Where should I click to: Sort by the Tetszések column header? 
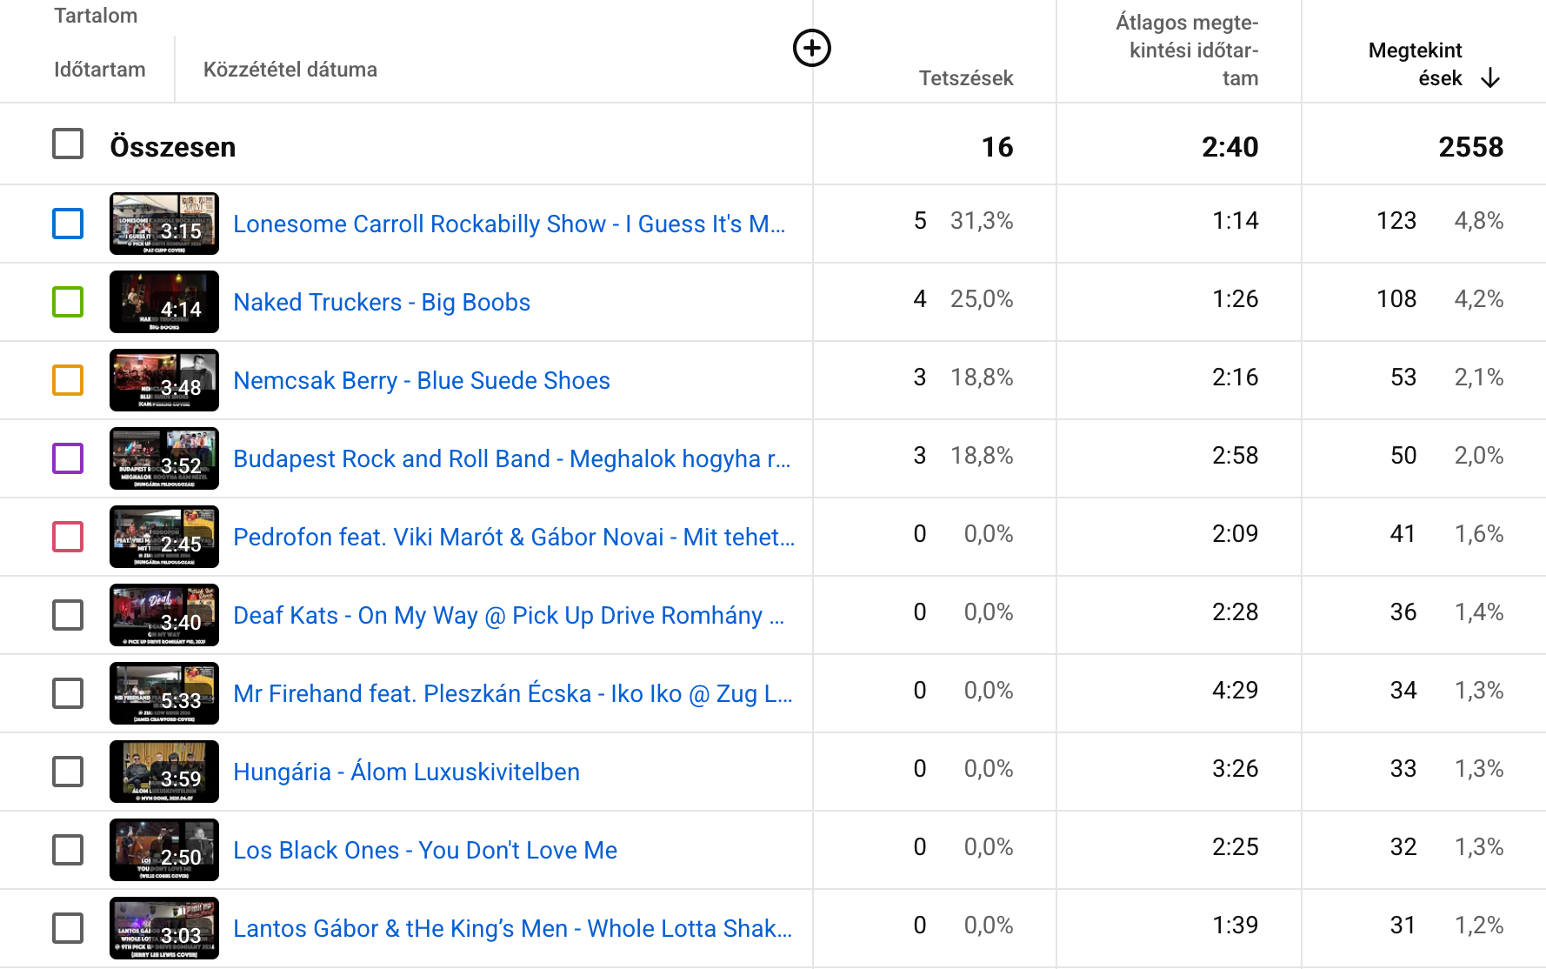pos(966,78)
